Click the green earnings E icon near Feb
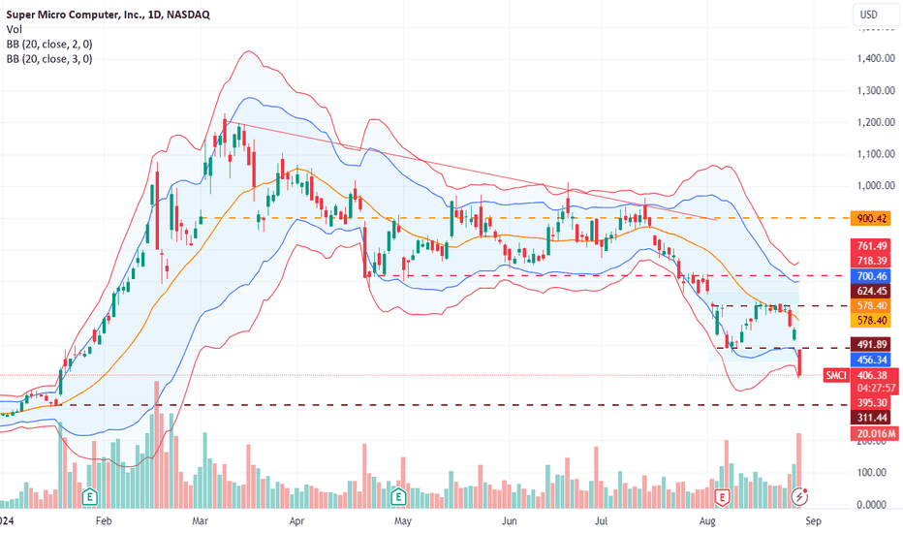 pyautogui.click(x=89, y=496)
